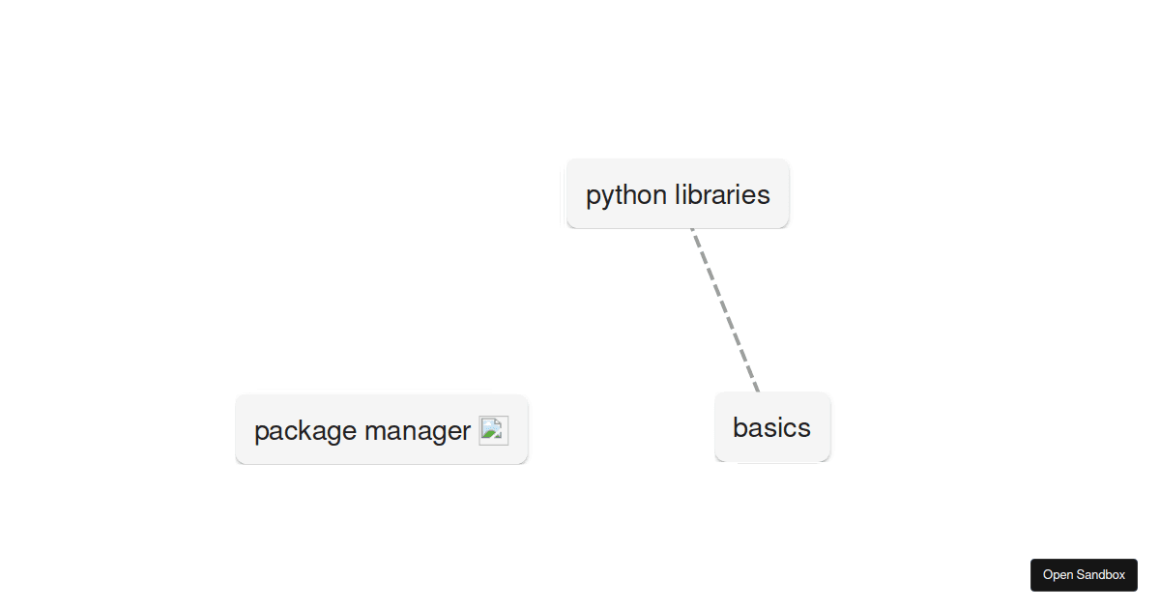The width and height of the screenshot is (1160, 609).
Task: Click the midpoint of the dashed connector line
Action: pos(725,310)
